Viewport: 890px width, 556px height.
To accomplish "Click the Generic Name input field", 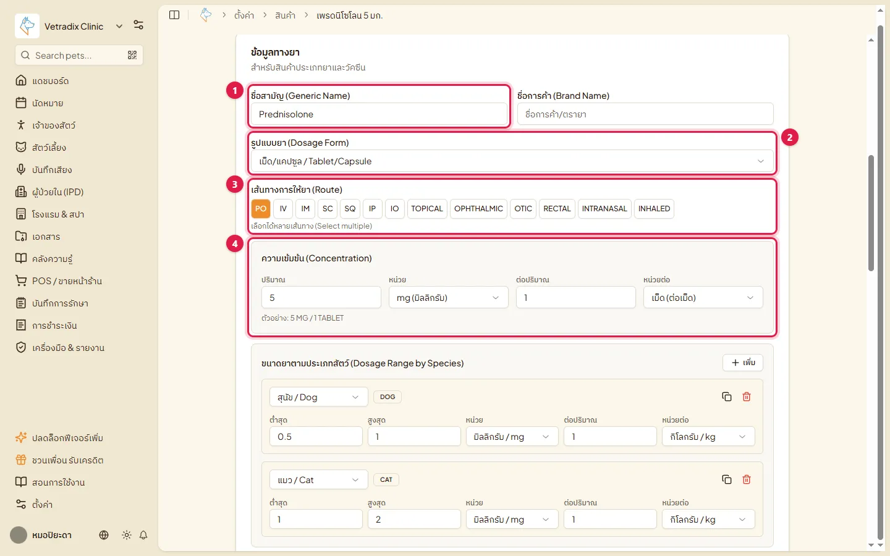I will [x=379, y=114].
